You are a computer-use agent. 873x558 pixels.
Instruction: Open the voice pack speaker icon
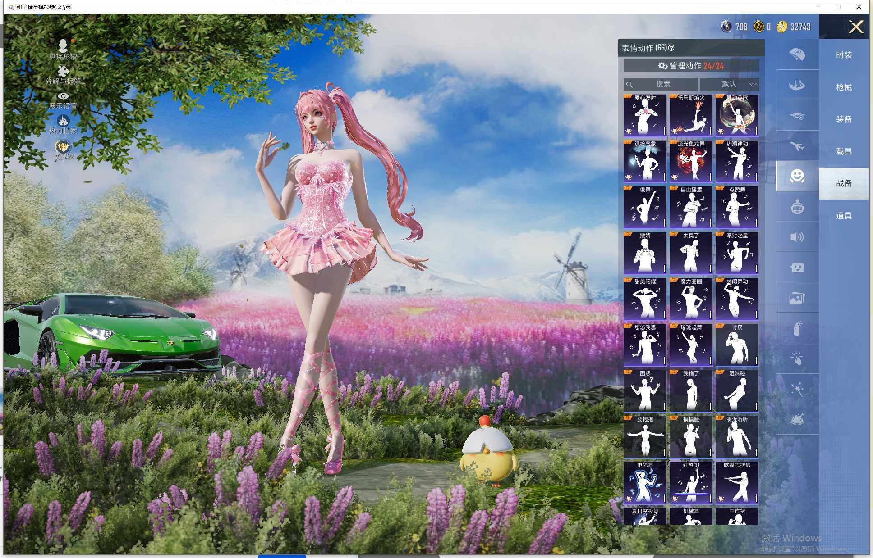click(x=797, y=237)
